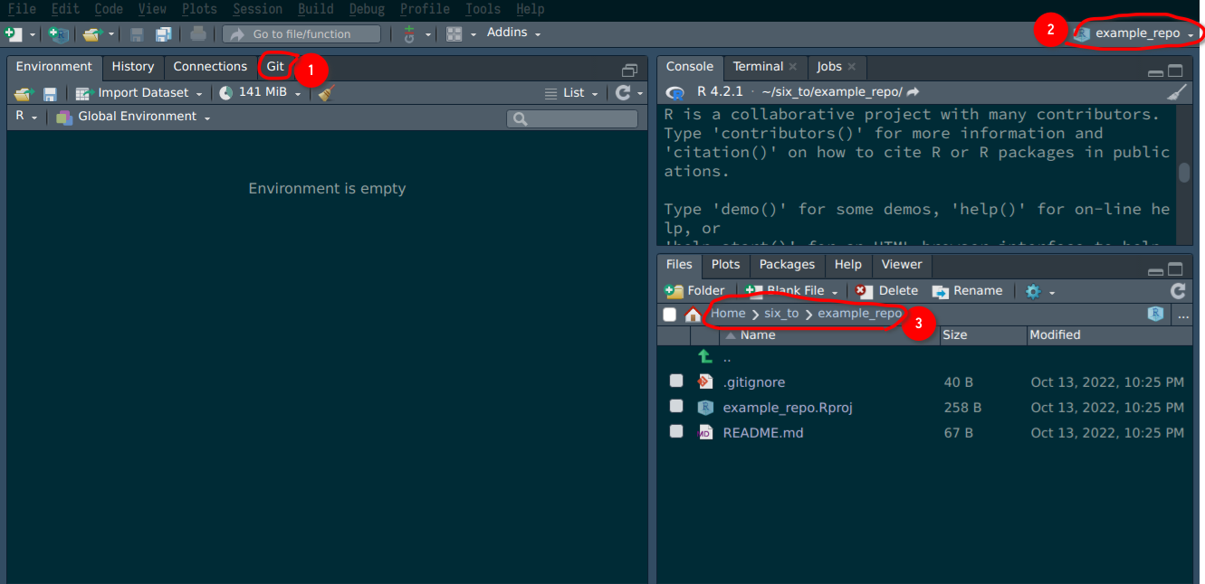
Task: Click the Create a project icon
Action: click(x=59, y=33)
